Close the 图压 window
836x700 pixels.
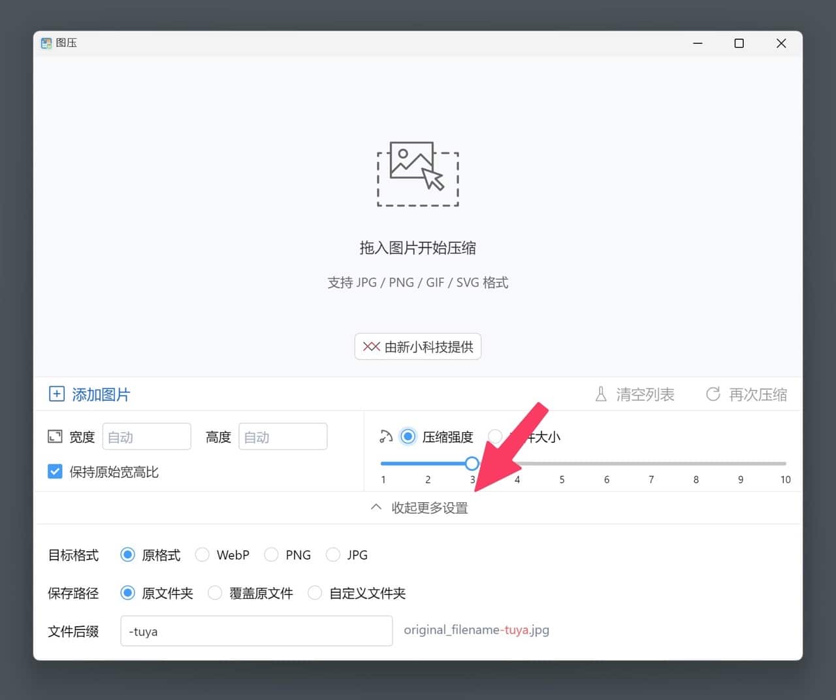781,43
